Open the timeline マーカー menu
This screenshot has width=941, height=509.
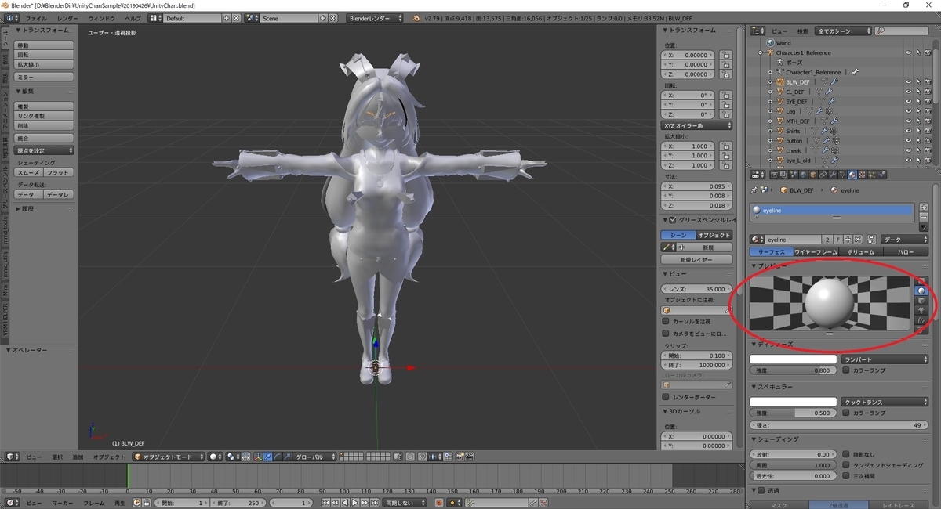pos(63,503)
